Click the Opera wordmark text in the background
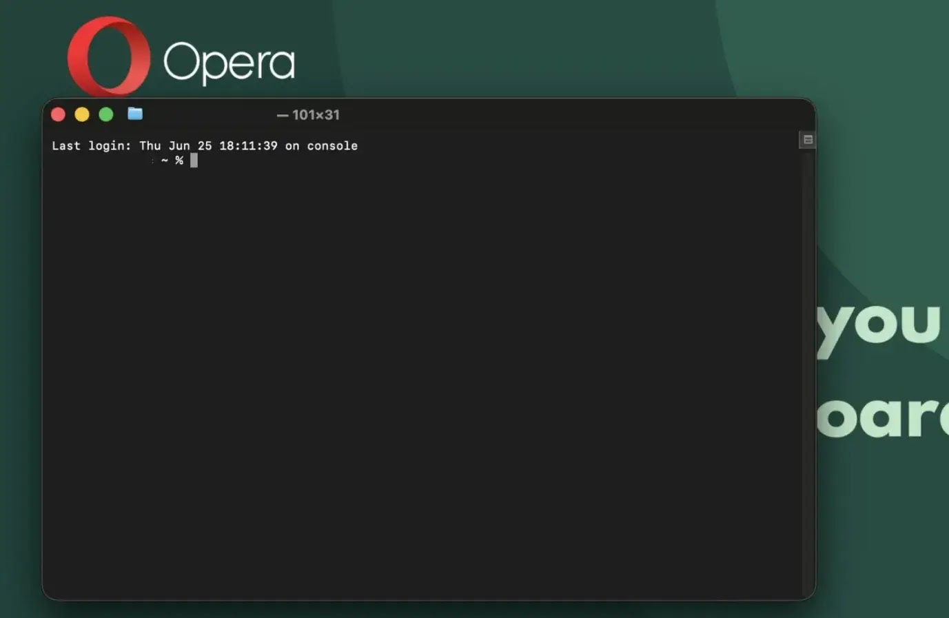The width and height of the screenshot is (949, 618). coord(229,63)
